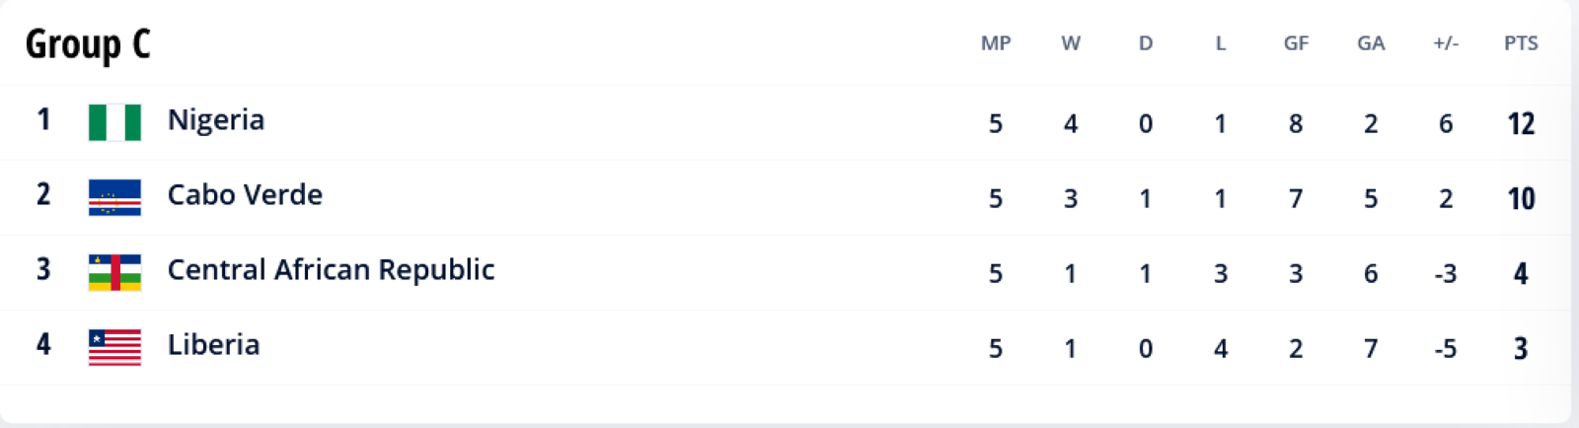Click the Nigeria flag icon

pyautogui.click(x=114, y=122)
